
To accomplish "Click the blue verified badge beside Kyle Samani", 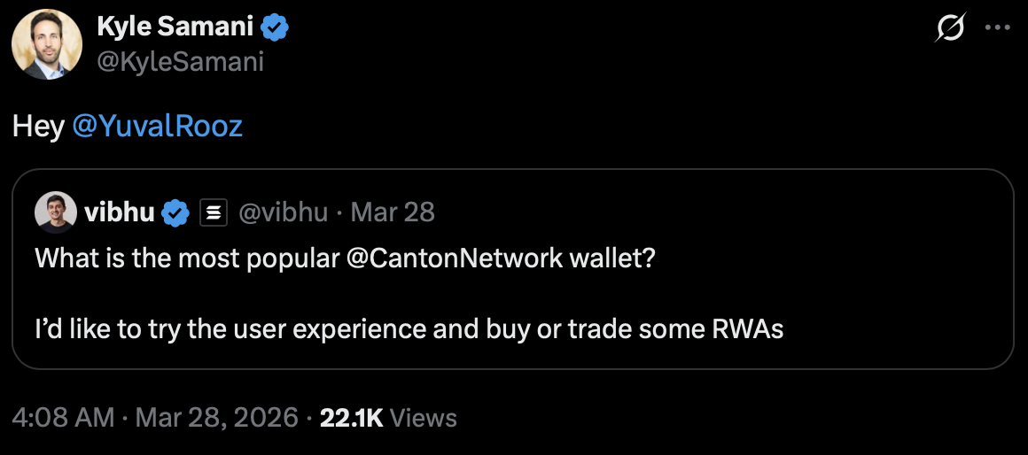I will (276, 28).
